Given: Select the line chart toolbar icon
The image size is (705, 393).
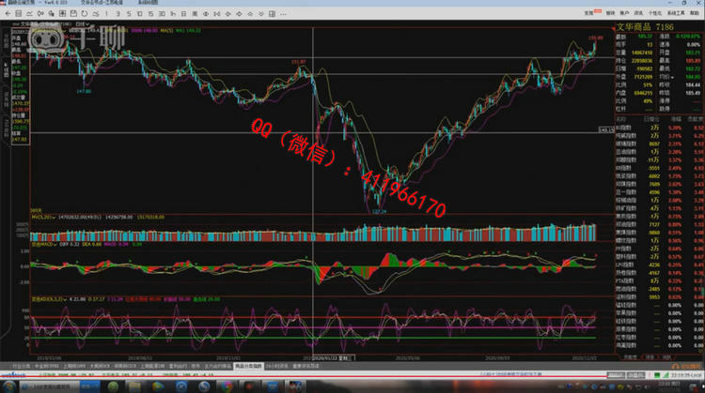Looking at the screenshot, I should tap(30, 14).
